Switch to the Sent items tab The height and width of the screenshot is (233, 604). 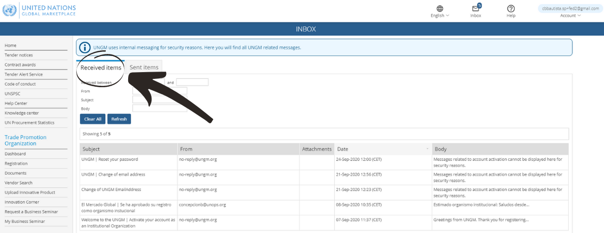coord(144,67)
